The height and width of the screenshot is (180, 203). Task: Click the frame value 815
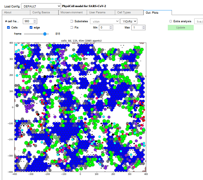[58, 34]
